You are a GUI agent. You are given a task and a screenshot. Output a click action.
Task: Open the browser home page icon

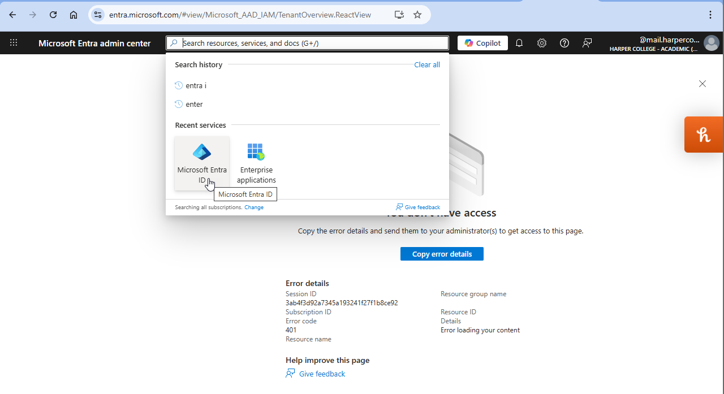74,15
